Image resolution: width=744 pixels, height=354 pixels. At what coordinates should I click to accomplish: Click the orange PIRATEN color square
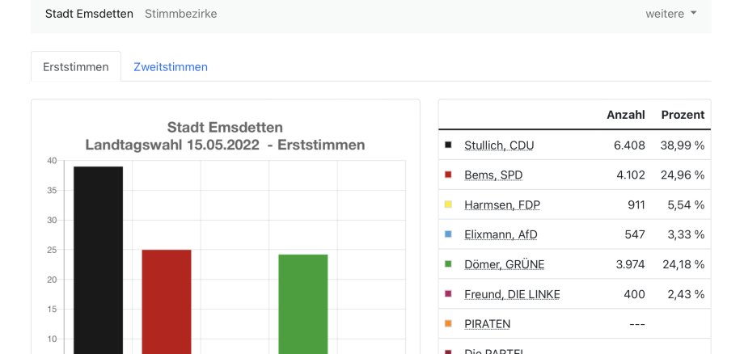pyautogui.click(x=448, y=324)
